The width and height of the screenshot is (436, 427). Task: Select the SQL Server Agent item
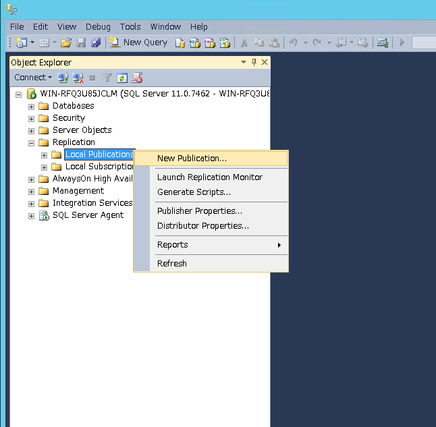pyautogui.click(x=88, y=215)
